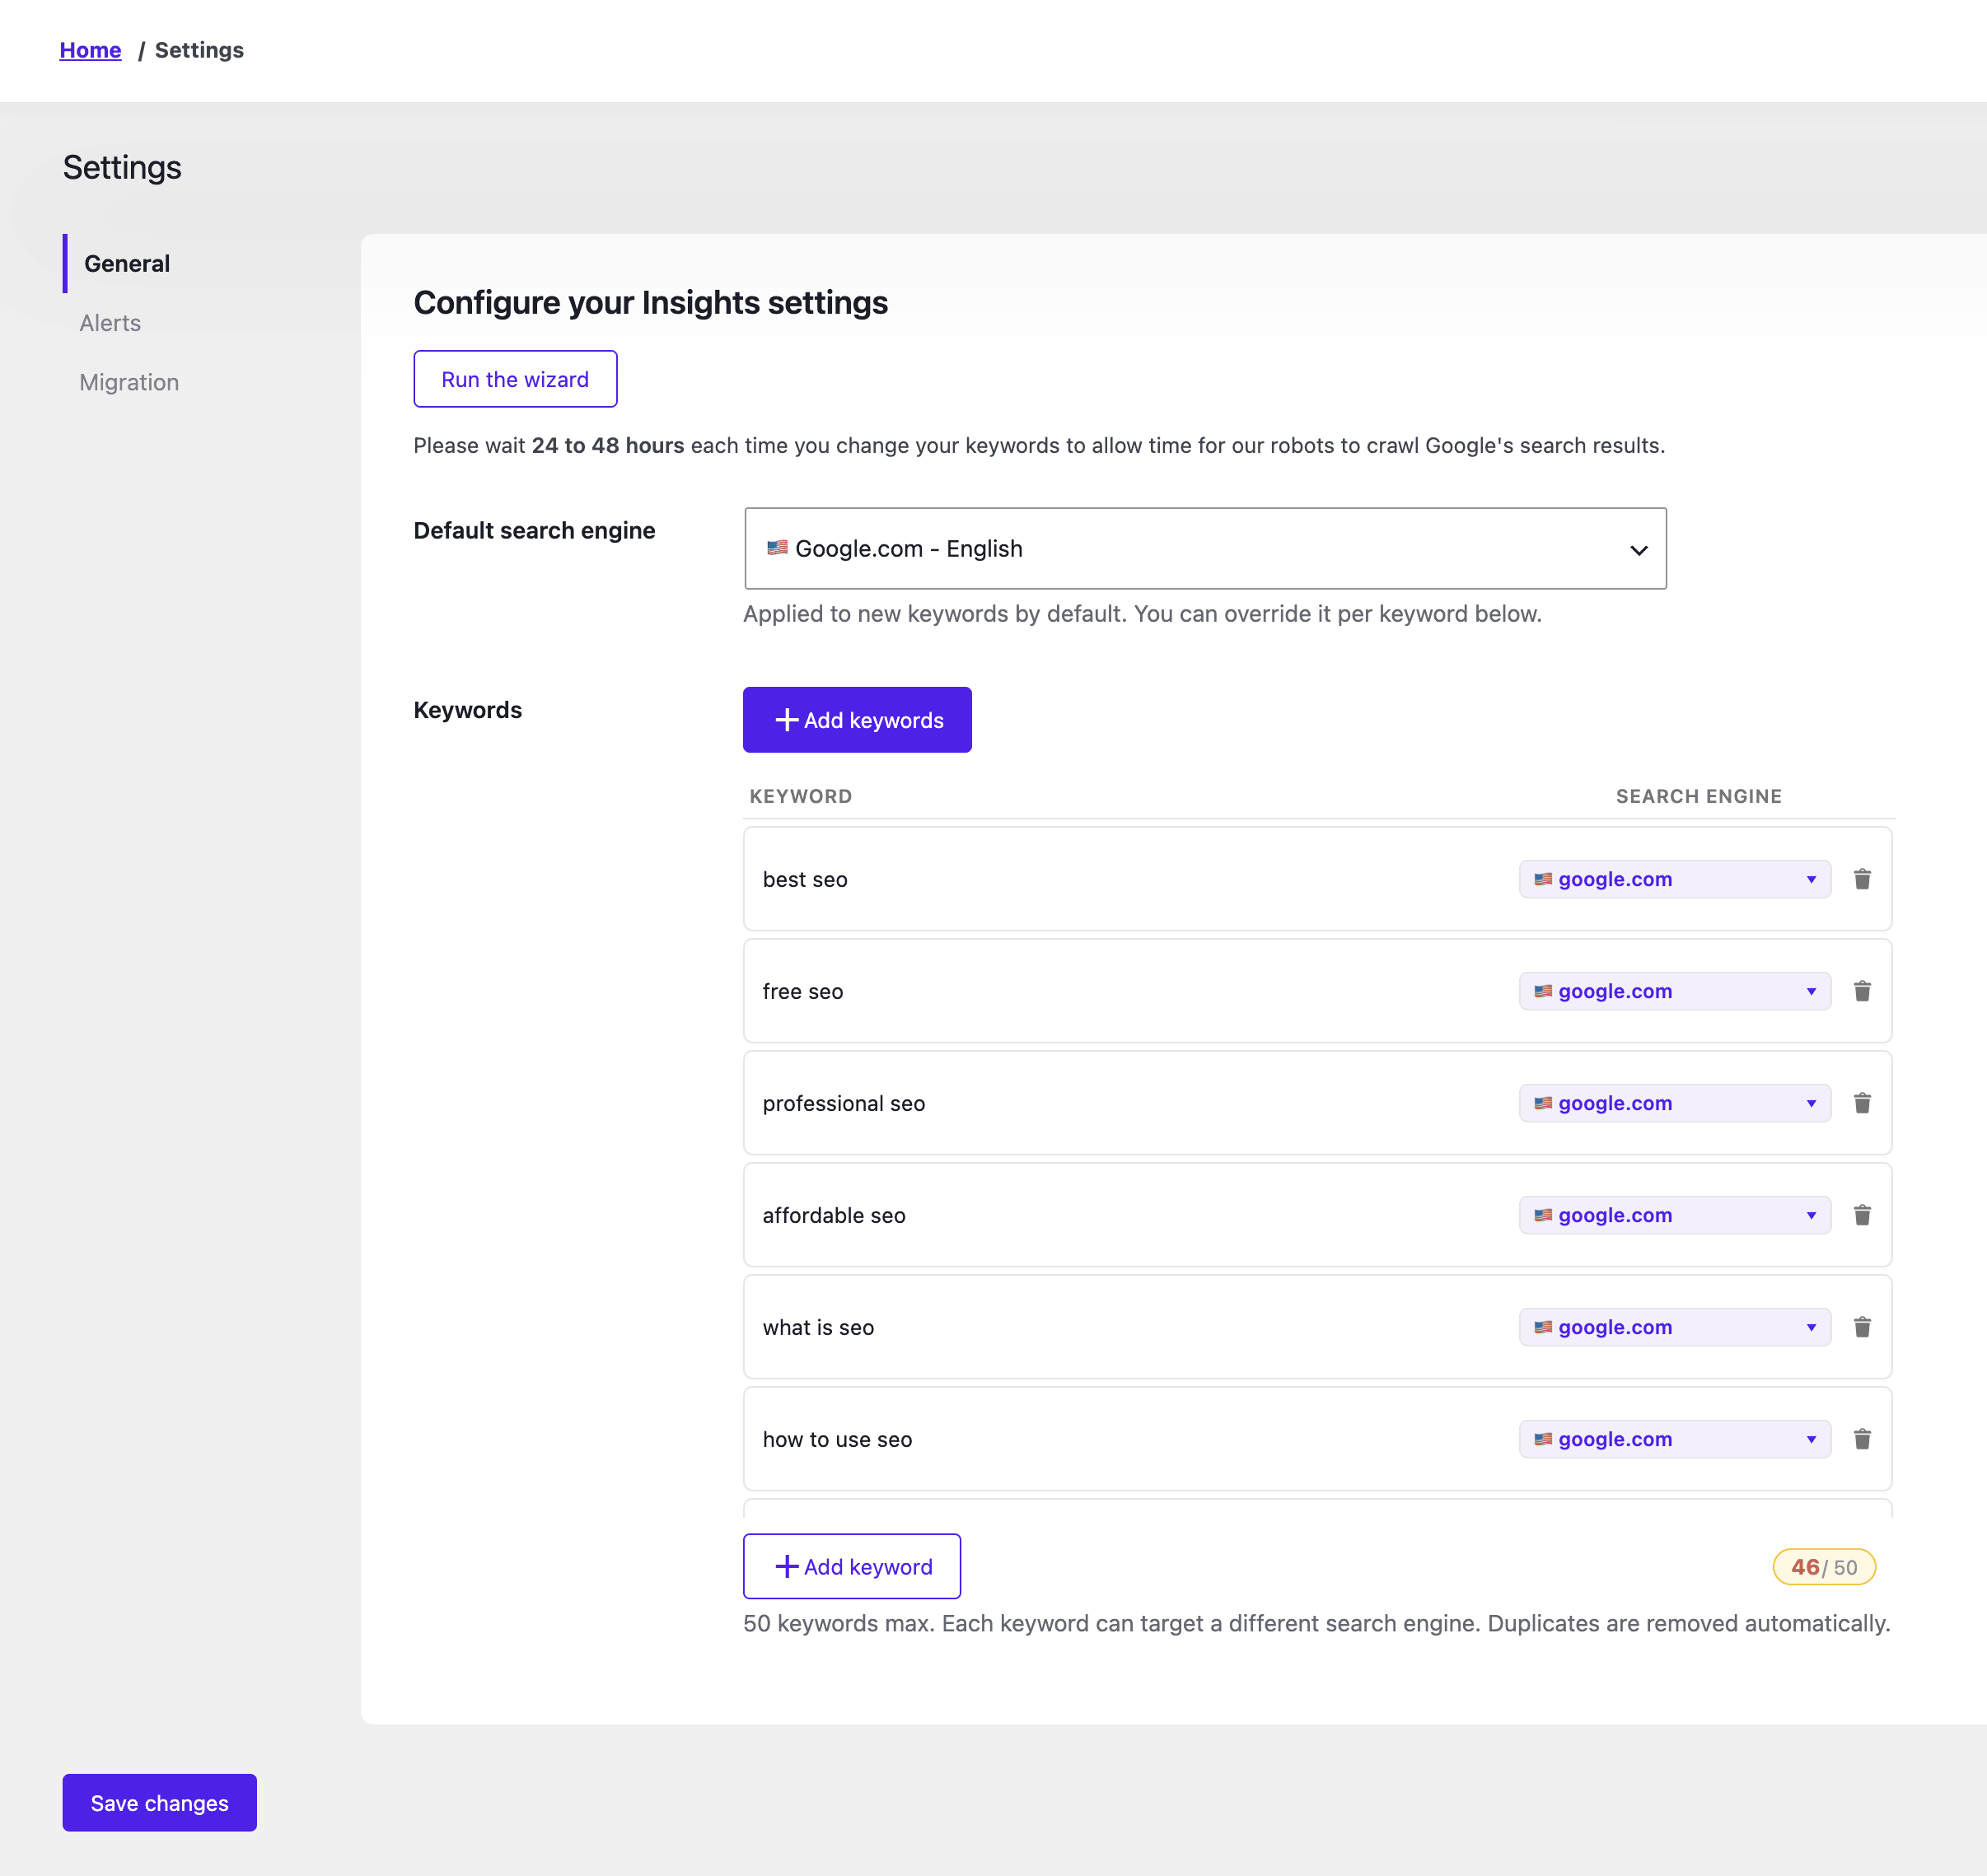Click the Home breadcrumb link
Image resolution: width=1987 pixels, height=1876 pixels.
click(x=90, y=50)
